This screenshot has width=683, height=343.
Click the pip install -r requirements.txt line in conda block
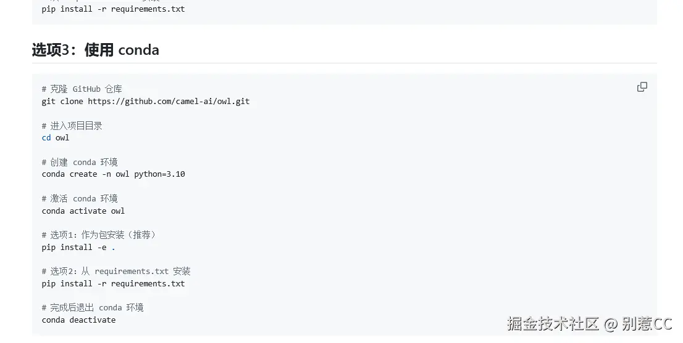(113, 283)
